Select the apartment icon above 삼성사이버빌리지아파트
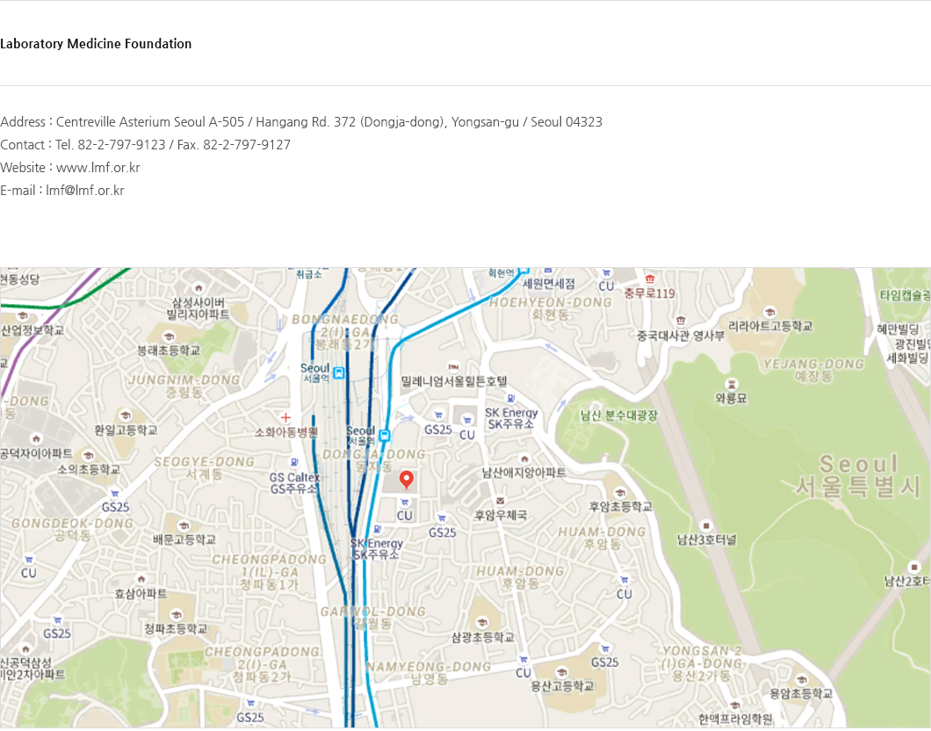Screen dimensions: 931x731 click(198, 288)
